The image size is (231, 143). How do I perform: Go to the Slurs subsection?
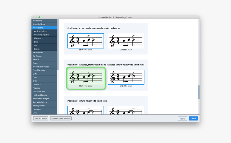pyautogui.click(x=36, y=42)
